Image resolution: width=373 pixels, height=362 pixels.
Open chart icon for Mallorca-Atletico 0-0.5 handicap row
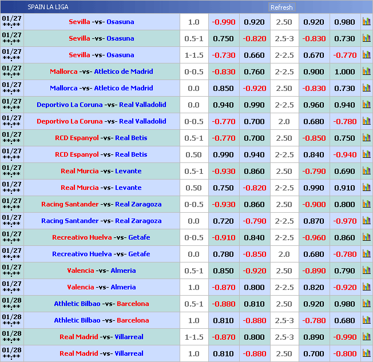366,71
